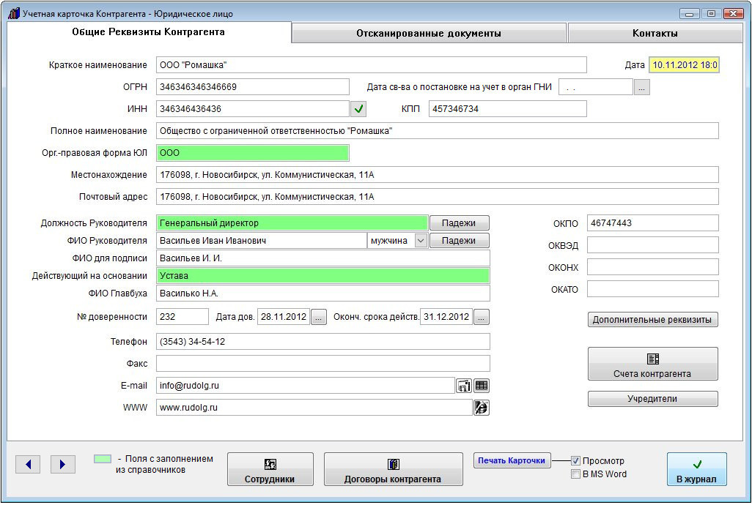Screen dimensions: 752x505
Task: Click the Краткое наименование field
Action: [x=371, y=65]
